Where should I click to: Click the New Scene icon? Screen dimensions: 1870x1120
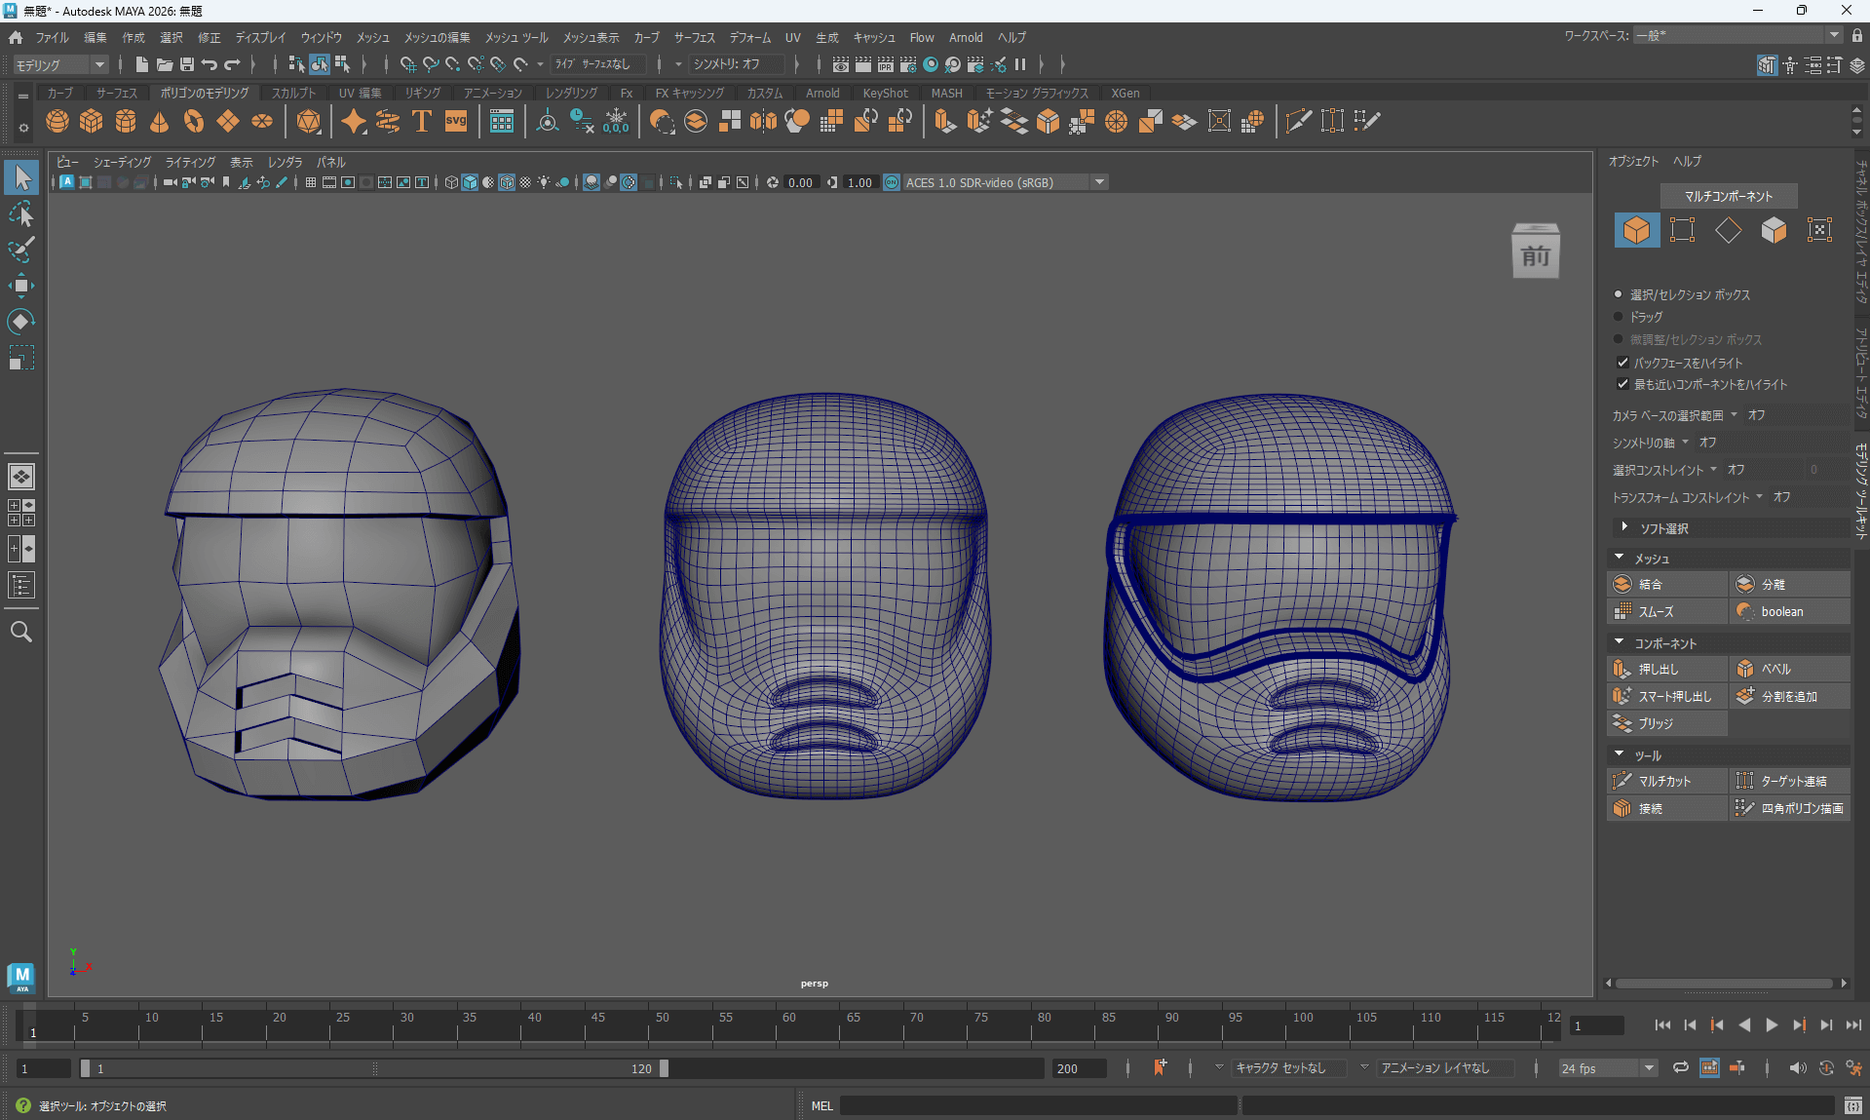point(142,64)
